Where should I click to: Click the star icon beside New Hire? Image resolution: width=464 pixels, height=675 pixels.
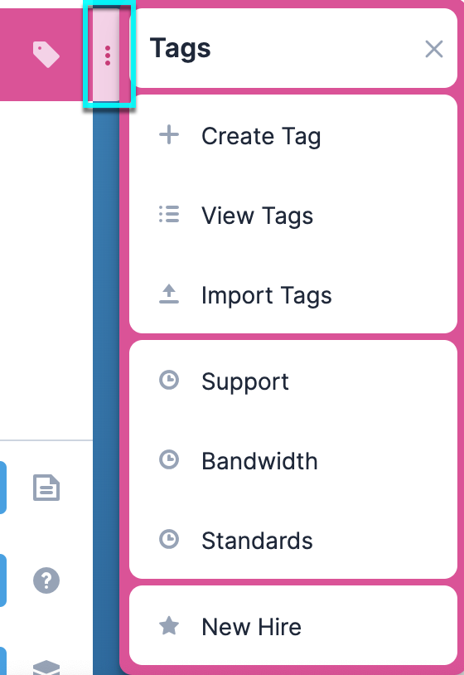[x=169, y=626]
